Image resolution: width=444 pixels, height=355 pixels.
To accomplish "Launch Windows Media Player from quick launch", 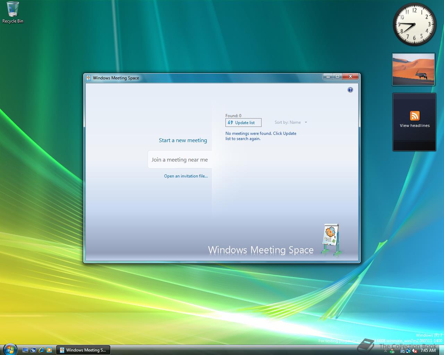I will [49, 350].
